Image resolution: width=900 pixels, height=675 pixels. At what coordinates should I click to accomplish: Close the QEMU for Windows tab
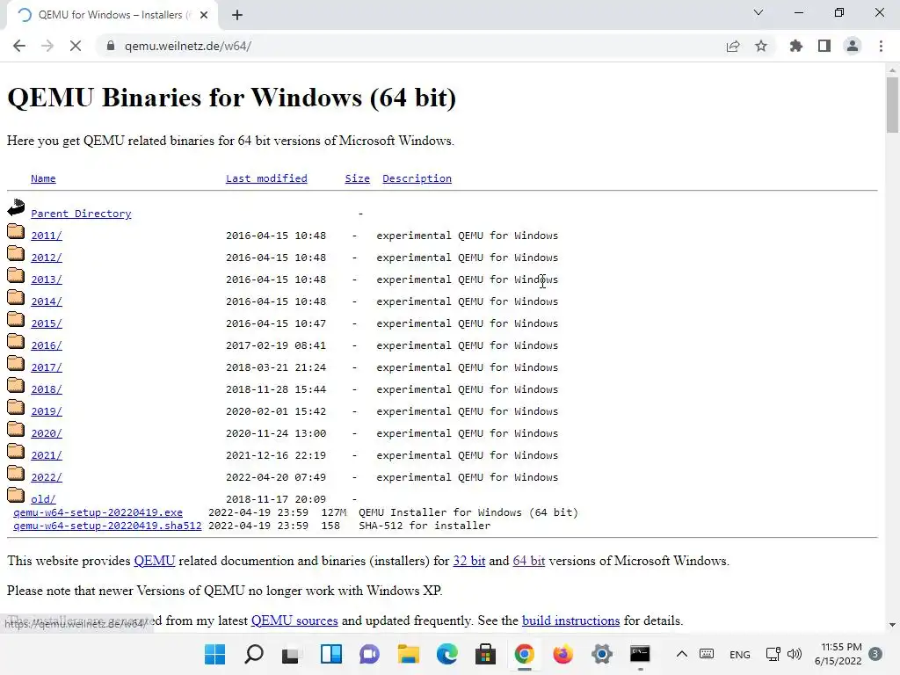click(204, 15)
